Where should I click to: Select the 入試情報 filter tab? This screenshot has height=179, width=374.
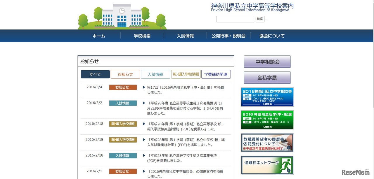pos(156,74)
